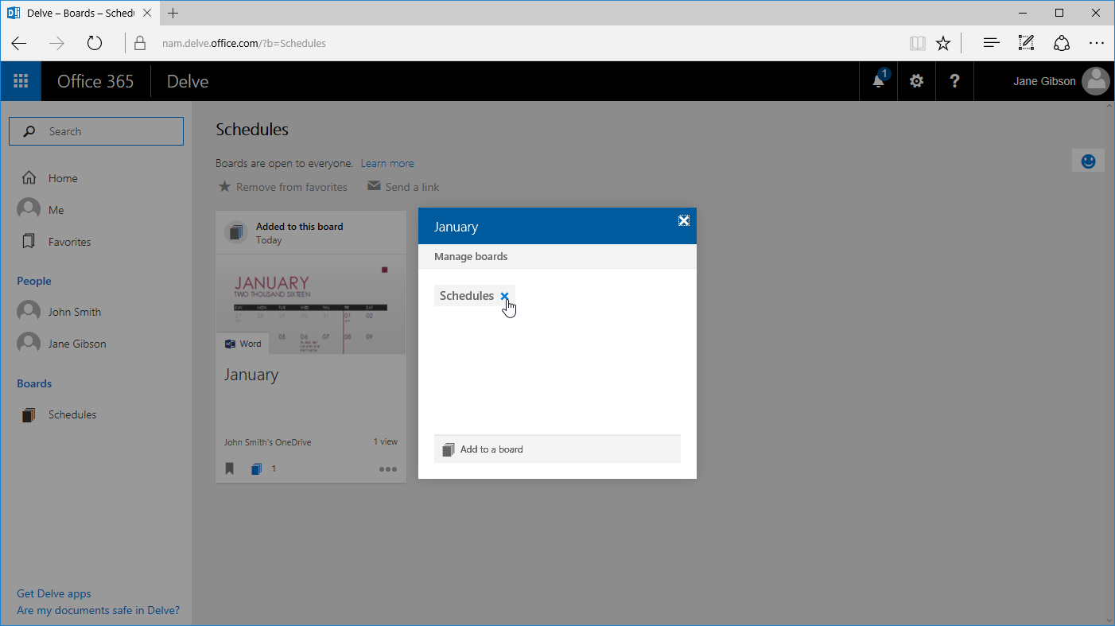1115x626 pixels.
Task: Click the browser Share icon
Action: pos(1062,44)
